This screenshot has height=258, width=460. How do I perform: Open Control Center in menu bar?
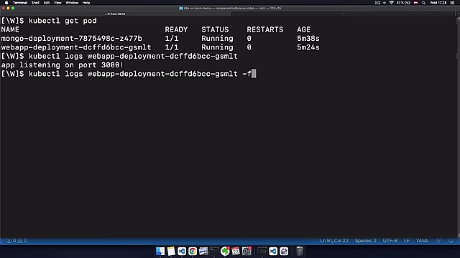pyautogui.click(x=452, y=3)
